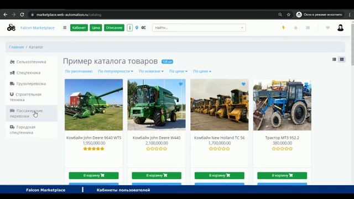Click the Трактор МТЗ 952.2 title
This screenshot has height=199, width=354.
[282, 138]
